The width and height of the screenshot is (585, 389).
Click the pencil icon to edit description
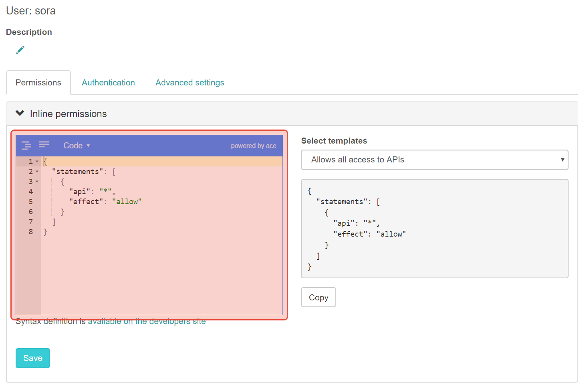pos(20,50)
